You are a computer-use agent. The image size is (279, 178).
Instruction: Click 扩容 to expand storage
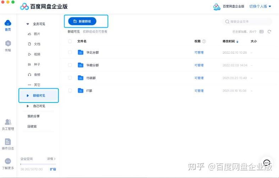[53, 169]
